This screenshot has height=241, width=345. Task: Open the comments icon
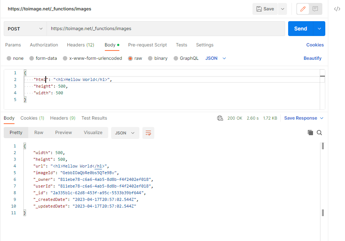tap(315, 9)
